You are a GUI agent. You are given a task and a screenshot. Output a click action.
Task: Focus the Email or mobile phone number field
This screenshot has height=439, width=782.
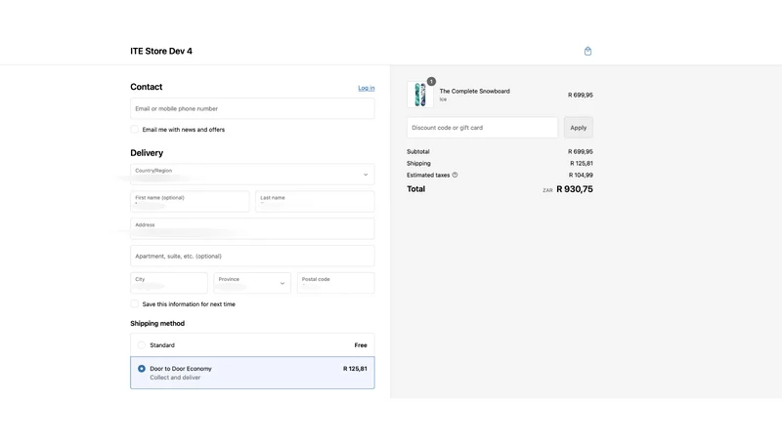(x=252, y=108)
